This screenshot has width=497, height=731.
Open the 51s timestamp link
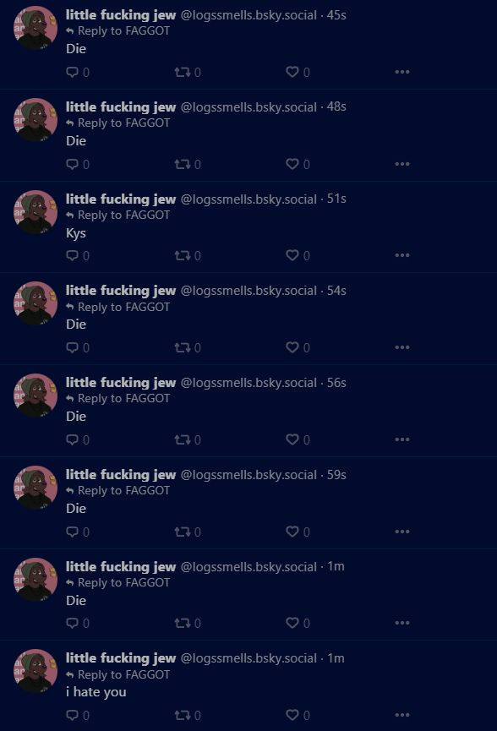click(336, 199)
